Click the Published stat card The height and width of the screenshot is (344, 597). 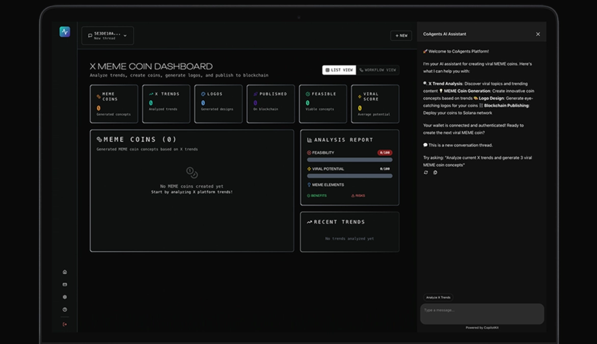click(x=270, y=104)
